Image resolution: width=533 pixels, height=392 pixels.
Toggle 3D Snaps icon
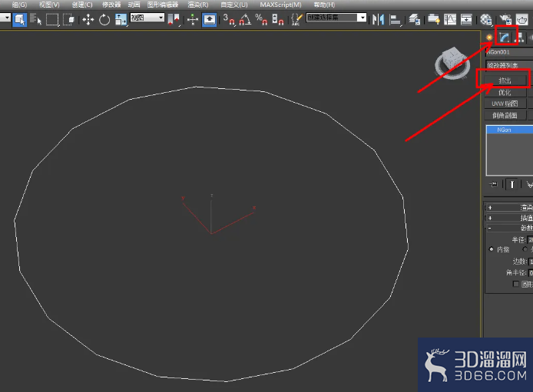[x=229, y=19]
